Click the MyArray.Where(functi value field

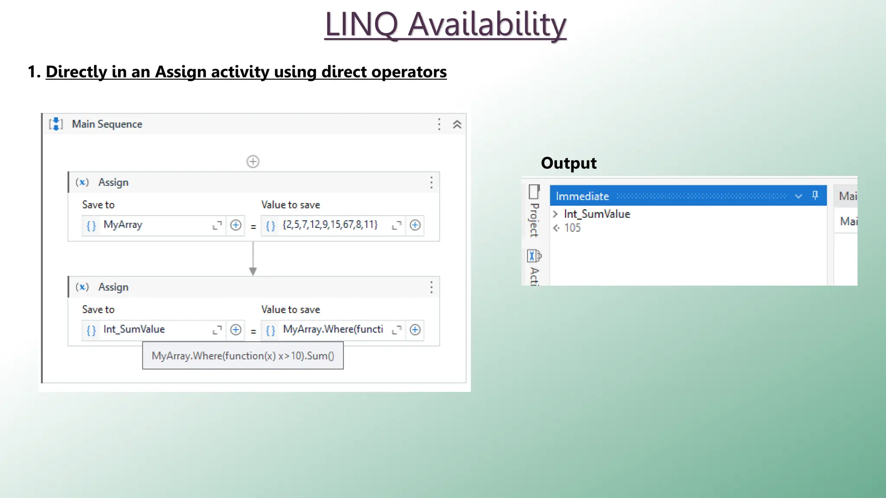[x=333, y=330]
